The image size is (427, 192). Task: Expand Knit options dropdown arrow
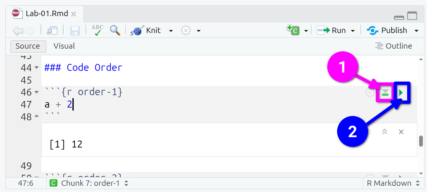coord(171,30)
